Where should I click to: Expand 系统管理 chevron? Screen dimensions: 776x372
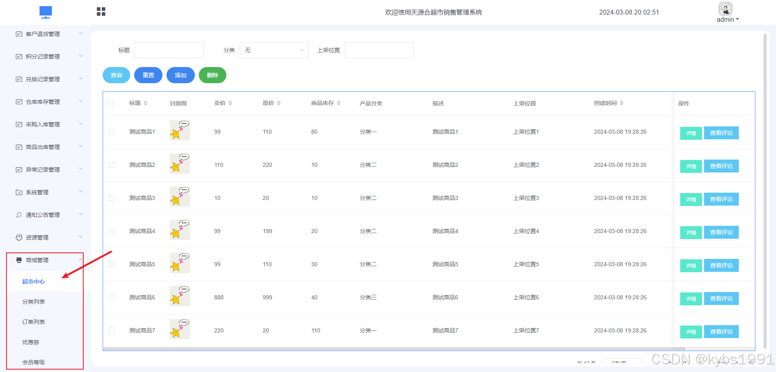click(81, 191)
